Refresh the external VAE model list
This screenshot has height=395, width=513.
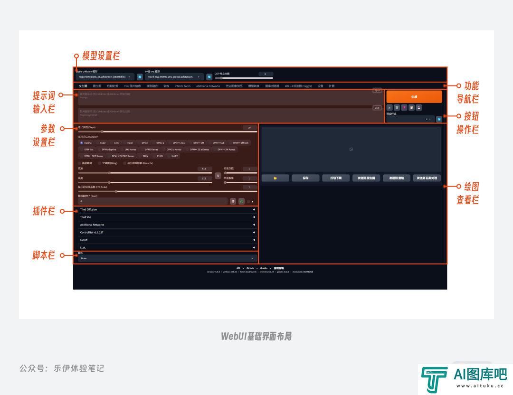[x=209, y=77]
